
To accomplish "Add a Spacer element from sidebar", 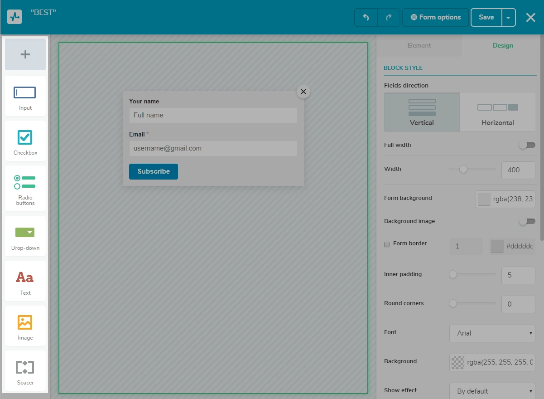I will click(25, 371).
